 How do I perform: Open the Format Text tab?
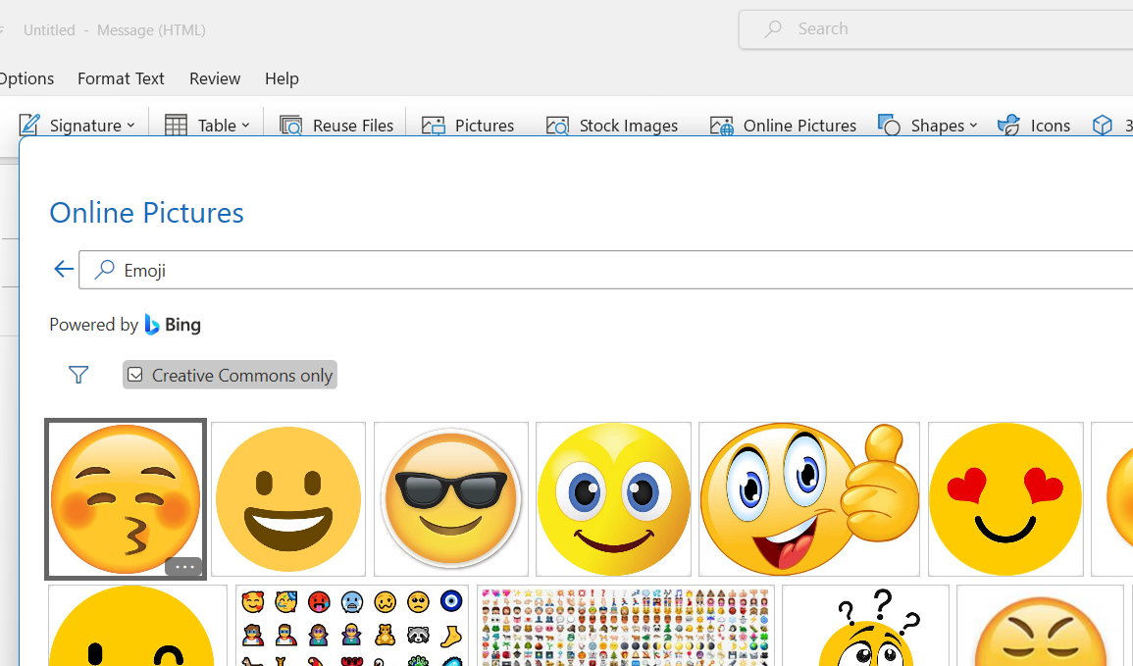[x=121, y=78]
